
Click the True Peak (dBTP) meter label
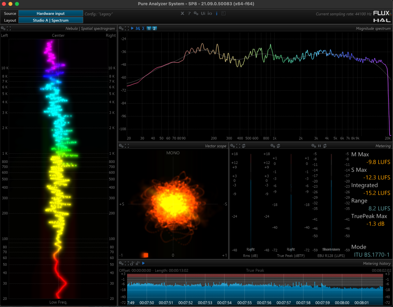click(291, 256)
